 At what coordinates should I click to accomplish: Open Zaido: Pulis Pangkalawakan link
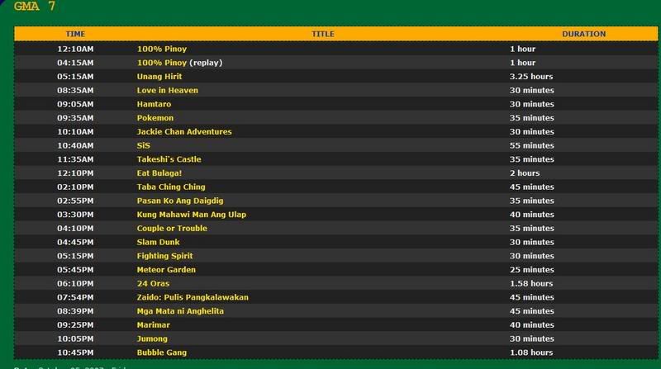click(x=193, y=297)
